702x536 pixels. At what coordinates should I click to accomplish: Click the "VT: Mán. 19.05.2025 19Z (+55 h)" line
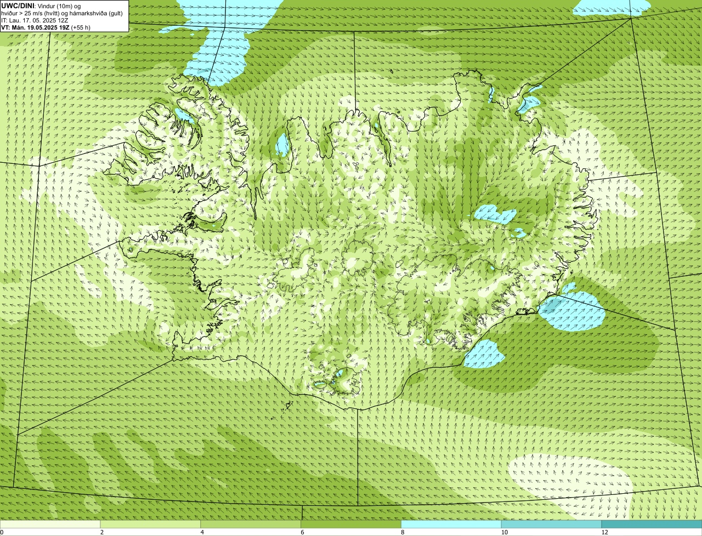click(46, 27)
